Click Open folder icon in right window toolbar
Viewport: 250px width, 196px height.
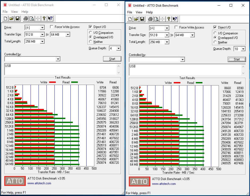(136, 19)
